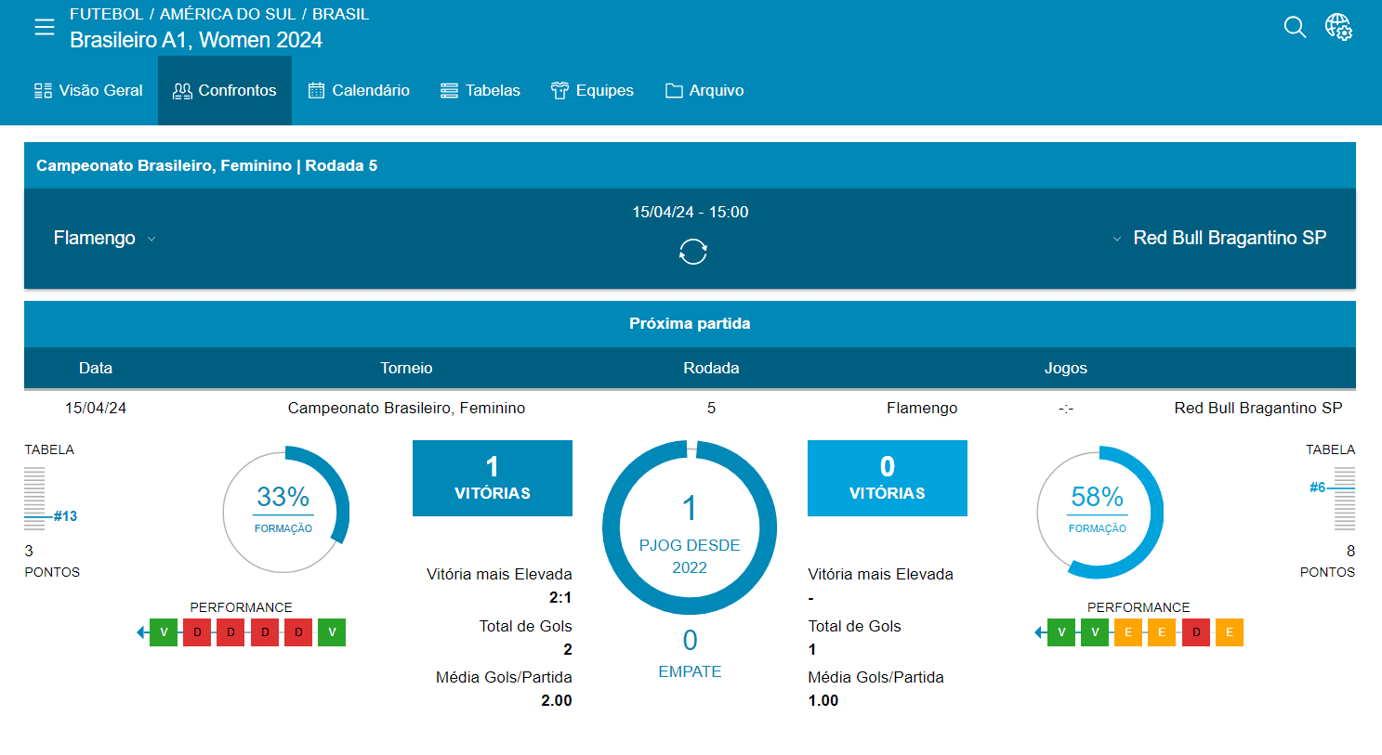Click the 2:1 highest victory score

tap(560, 597)
